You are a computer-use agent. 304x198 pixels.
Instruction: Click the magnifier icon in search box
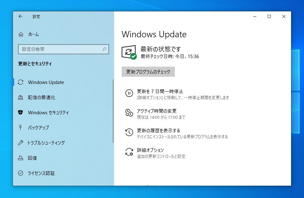pos(104,49)
